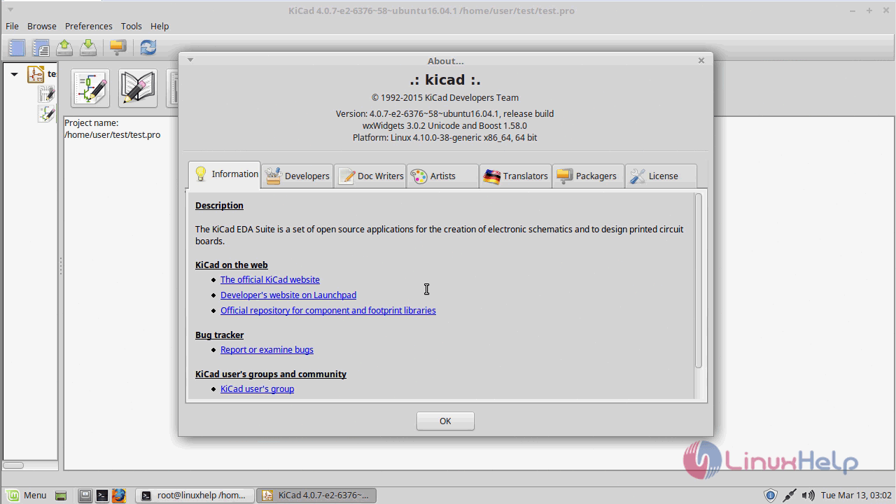896x504 pixels.
Task: Click the network connection tray icon
Action: 789,496
